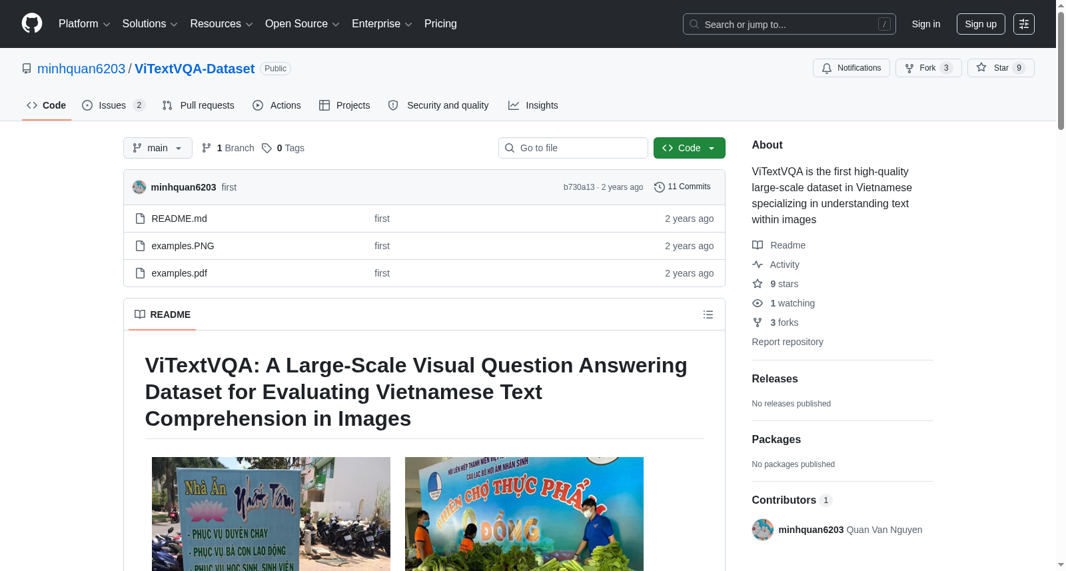
Task: Open the Projects tab
Action: [x=344, y=105]
